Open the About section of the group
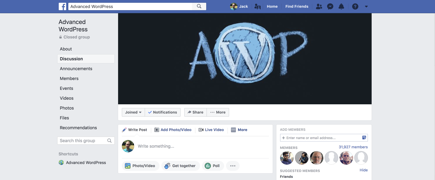435x180 pixels. click(x=66, y=49)
